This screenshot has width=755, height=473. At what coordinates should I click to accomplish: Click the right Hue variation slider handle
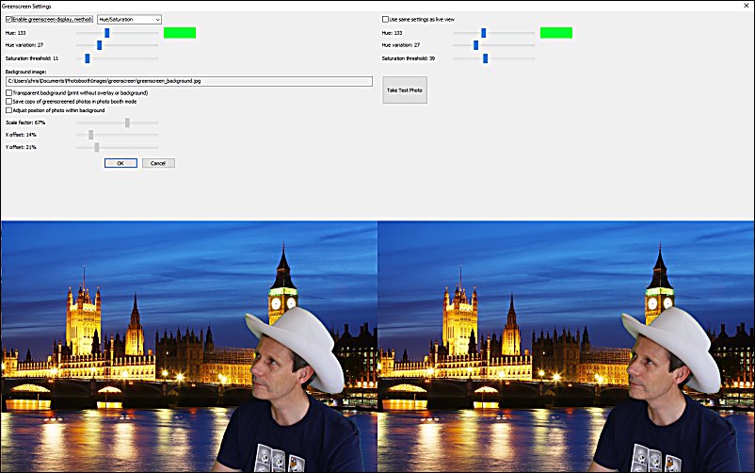(x=475, y=45)
